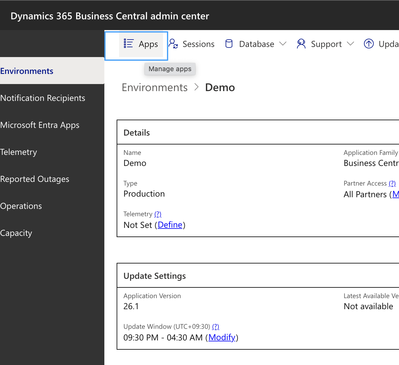The height and width of the screenshot is (365, 399).
Task: Open the Capacity page from the sidebar
Action: [x=16, y=233]
